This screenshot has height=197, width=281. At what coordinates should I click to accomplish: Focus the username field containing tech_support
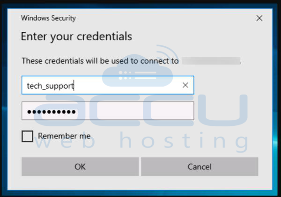click(x=108, y=85)
